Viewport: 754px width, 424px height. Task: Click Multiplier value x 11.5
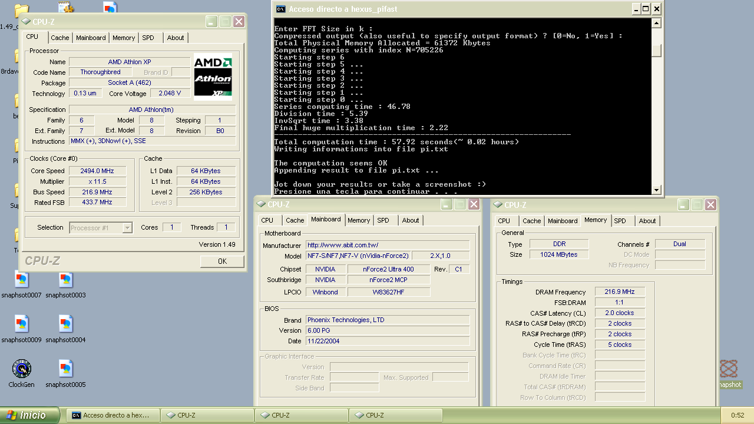[x=97, y=181]
